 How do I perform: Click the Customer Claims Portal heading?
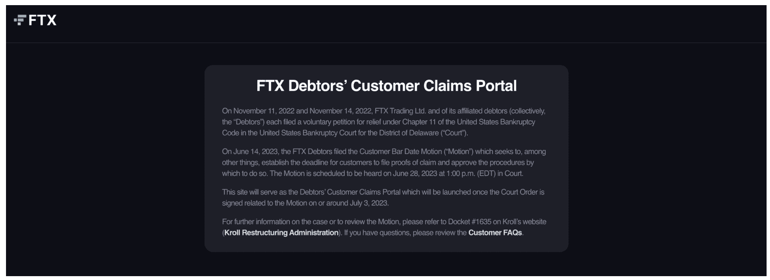[x=386, y=86]
